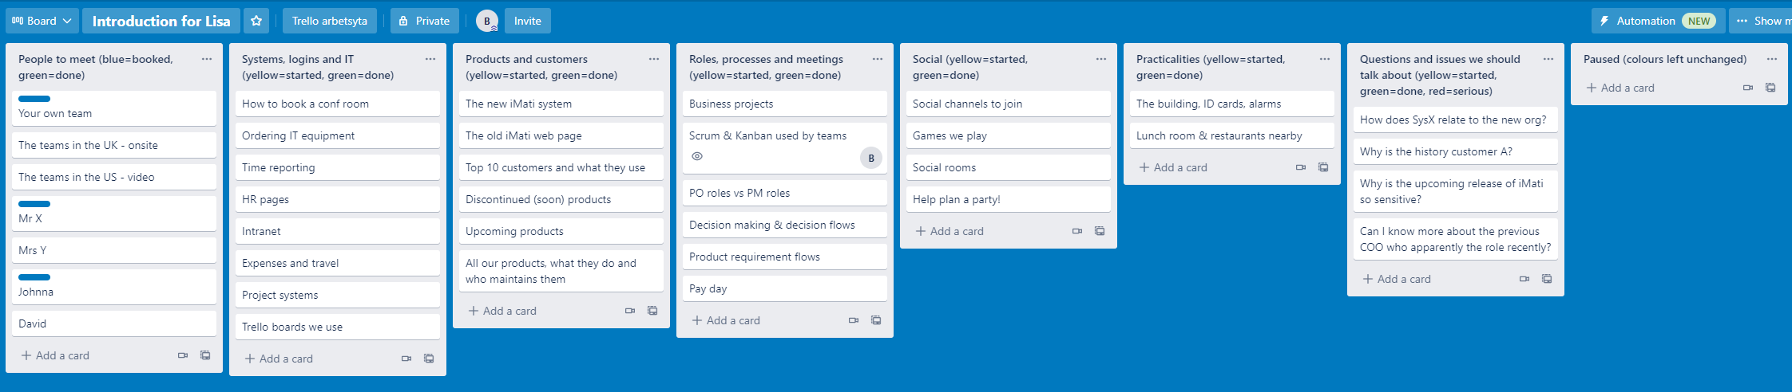Click template icon in Products and customers list

(652, 311)
